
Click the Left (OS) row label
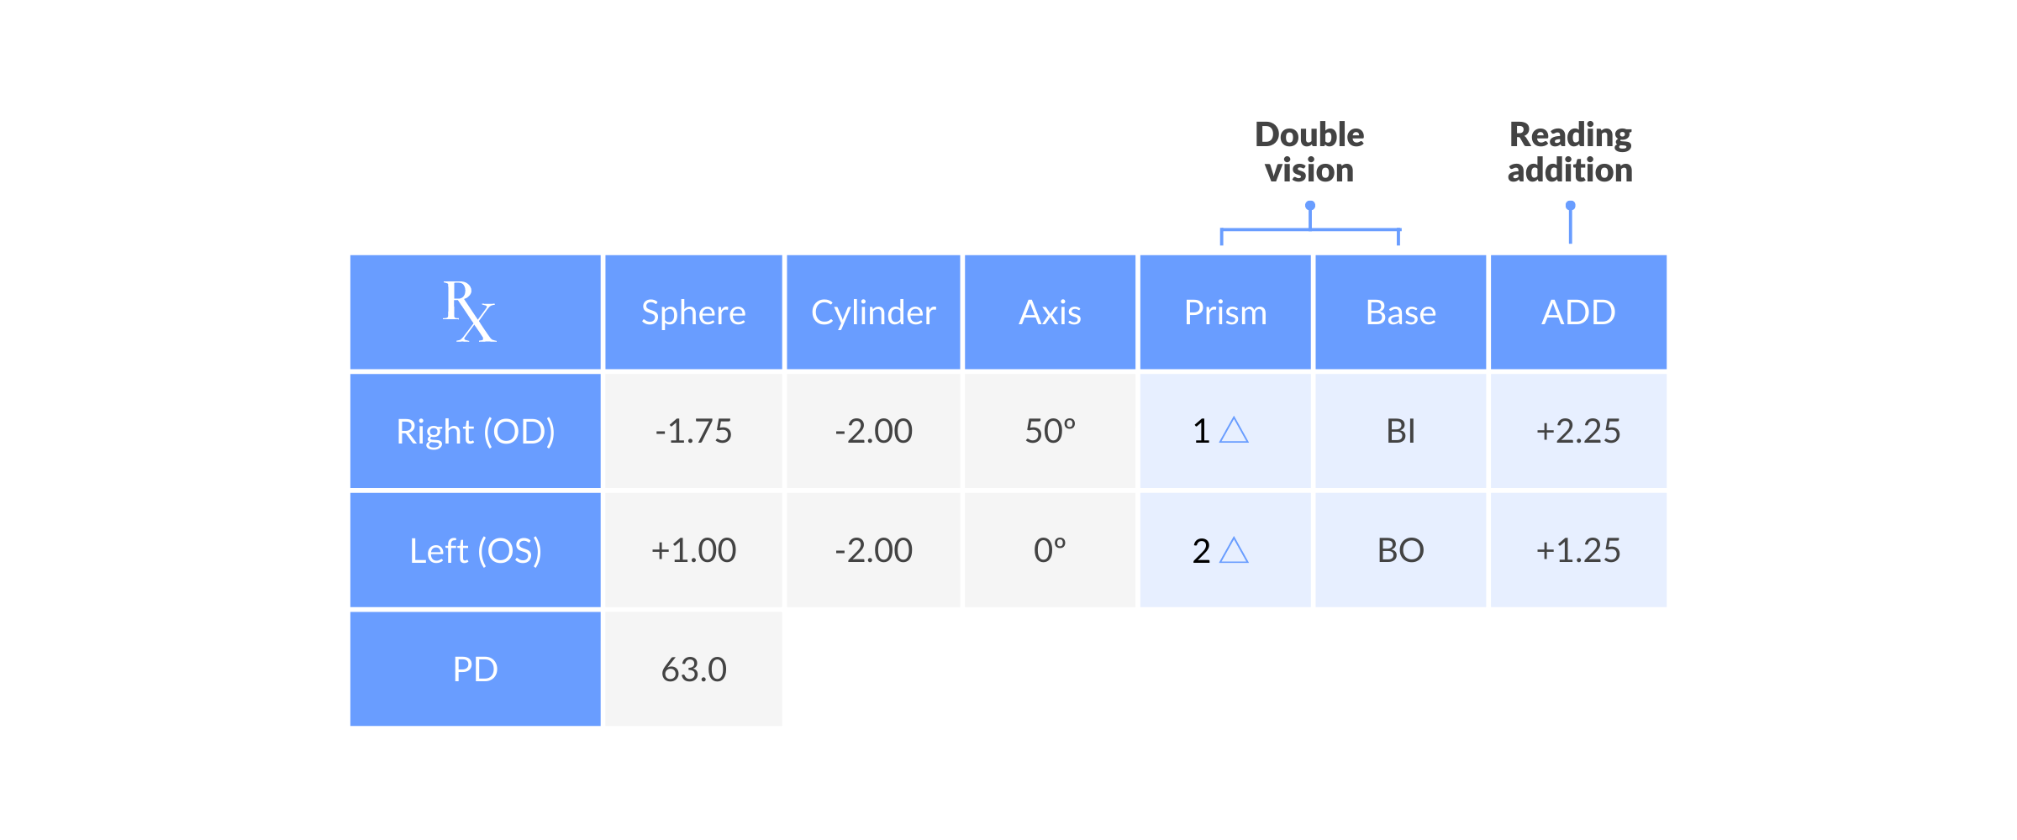click(475, 551)
